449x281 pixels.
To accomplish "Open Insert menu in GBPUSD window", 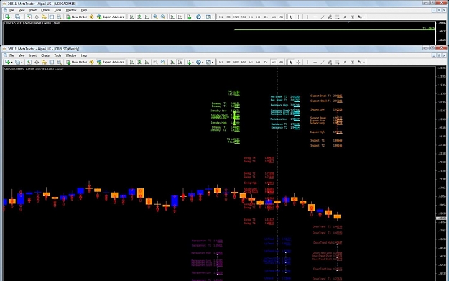I will click(x=33, y=55).
